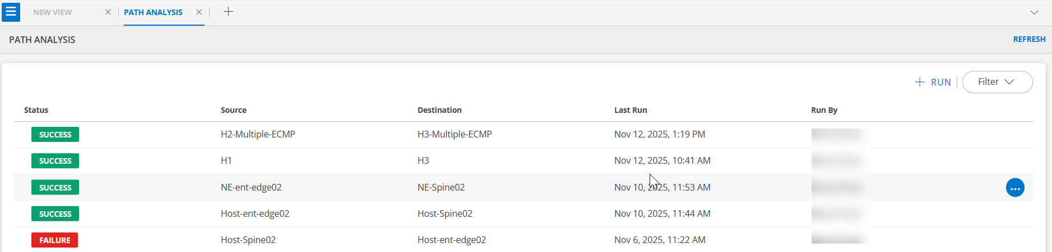Expand the top-right chevron dropdown
This screenshot has width=1052, height=252.
coord(1034,12)
